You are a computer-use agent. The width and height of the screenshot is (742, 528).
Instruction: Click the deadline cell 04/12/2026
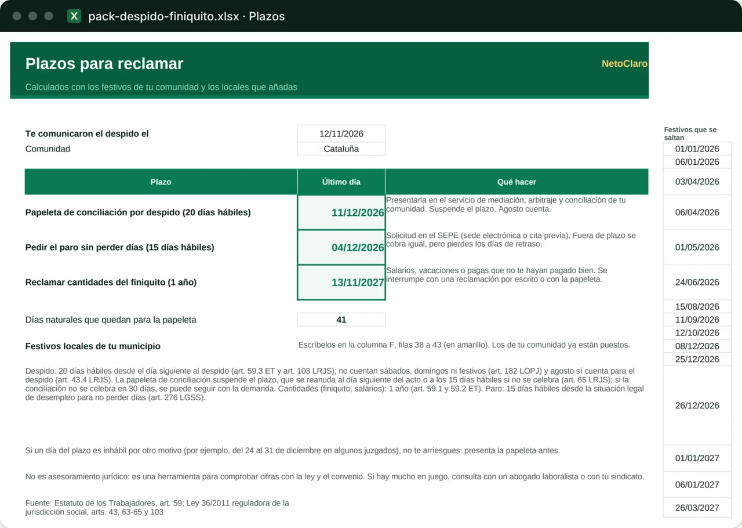coord(341,247)
